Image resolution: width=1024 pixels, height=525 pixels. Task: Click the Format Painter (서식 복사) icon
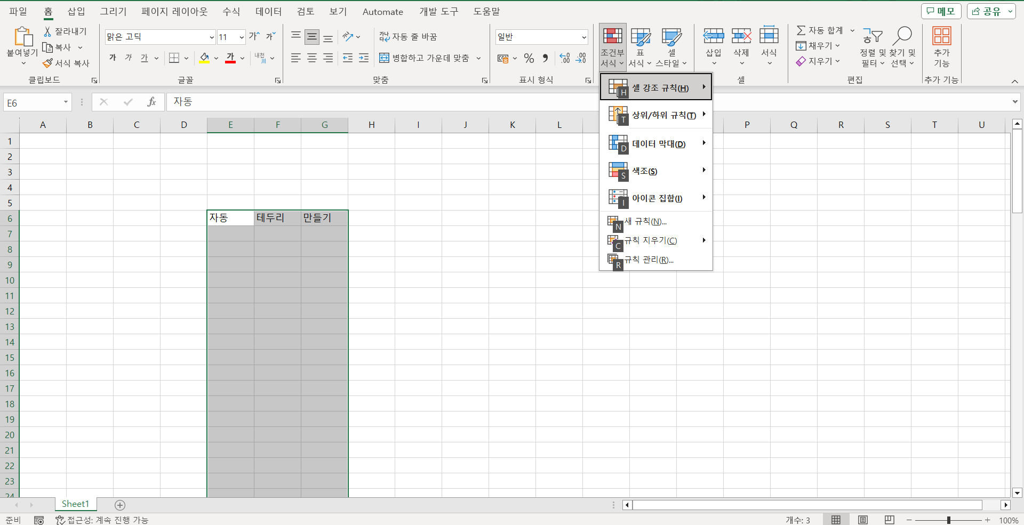(x=47, y=63)
